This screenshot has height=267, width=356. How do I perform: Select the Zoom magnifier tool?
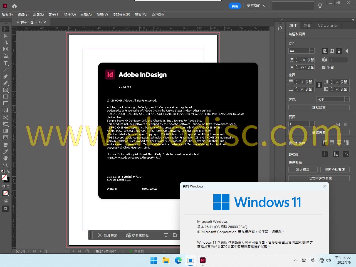(6, 165)
